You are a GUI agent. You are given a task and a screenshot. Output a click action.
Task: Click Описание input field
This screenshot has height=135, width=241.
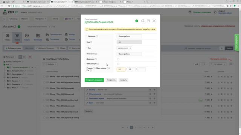[x=129, y=54]
